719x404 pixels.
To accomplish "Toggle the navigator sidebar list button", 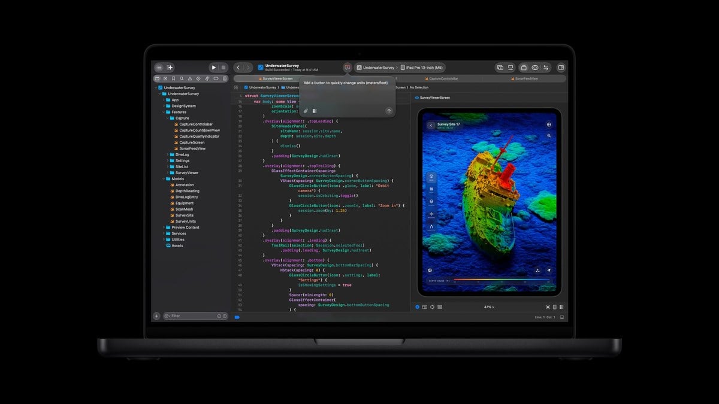I will pos(159,68).
